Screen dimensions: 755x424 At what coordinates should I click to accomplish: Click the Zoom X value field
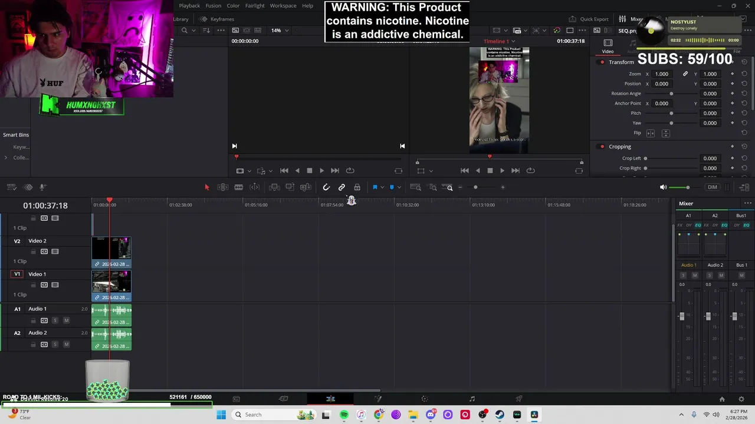click(x=661, y=74)
